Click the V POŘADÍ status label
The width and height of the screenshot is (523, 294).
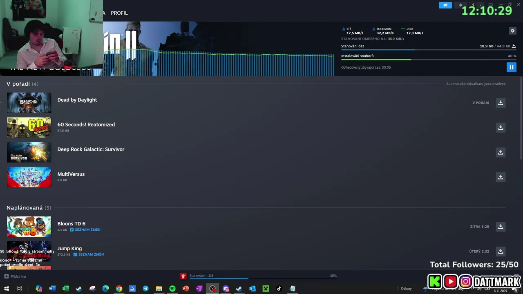click(x=481, y=103)
